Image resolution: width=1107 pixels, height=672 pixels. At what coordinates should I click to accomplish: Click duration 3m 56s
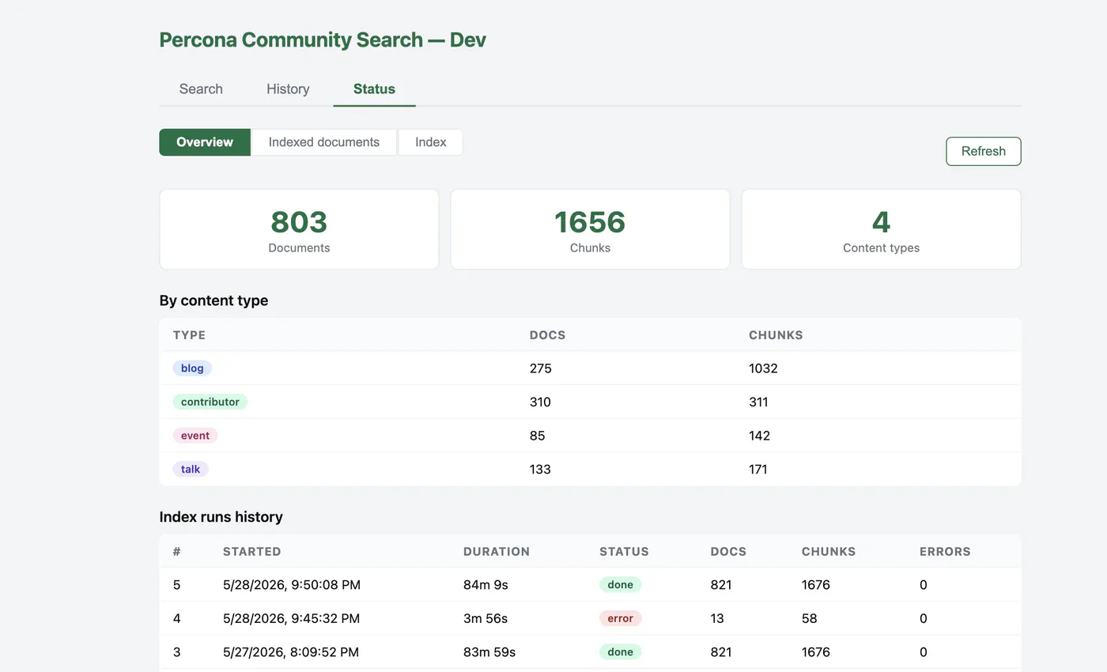tap(485, 618)
